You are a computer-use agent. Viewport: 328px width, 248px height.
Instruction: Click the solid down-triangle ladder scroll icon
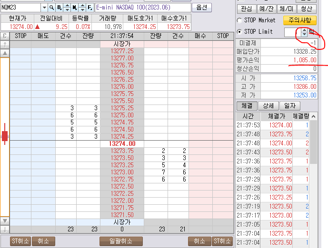click(x=5, y=220)
